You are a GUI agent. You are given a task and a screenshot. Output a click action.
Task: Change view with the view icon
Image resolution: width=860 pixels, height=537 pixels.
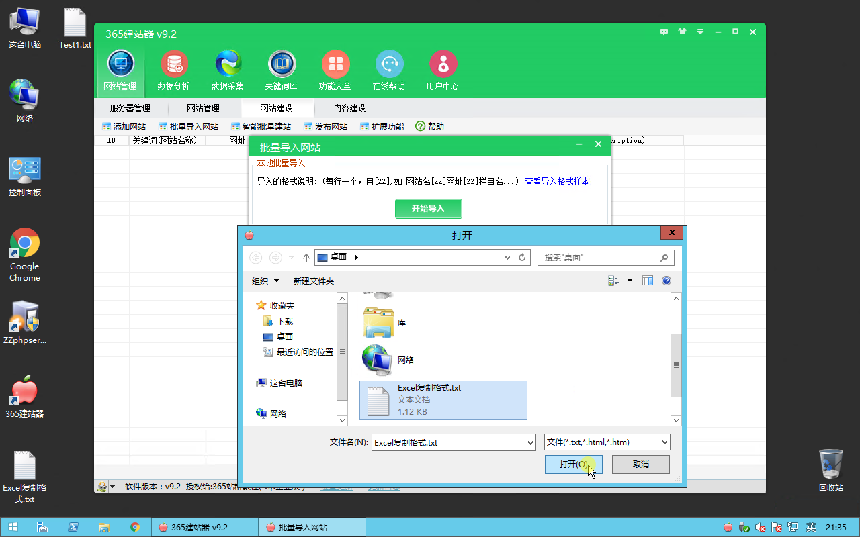pyautogui.click(x=613, y=281)
